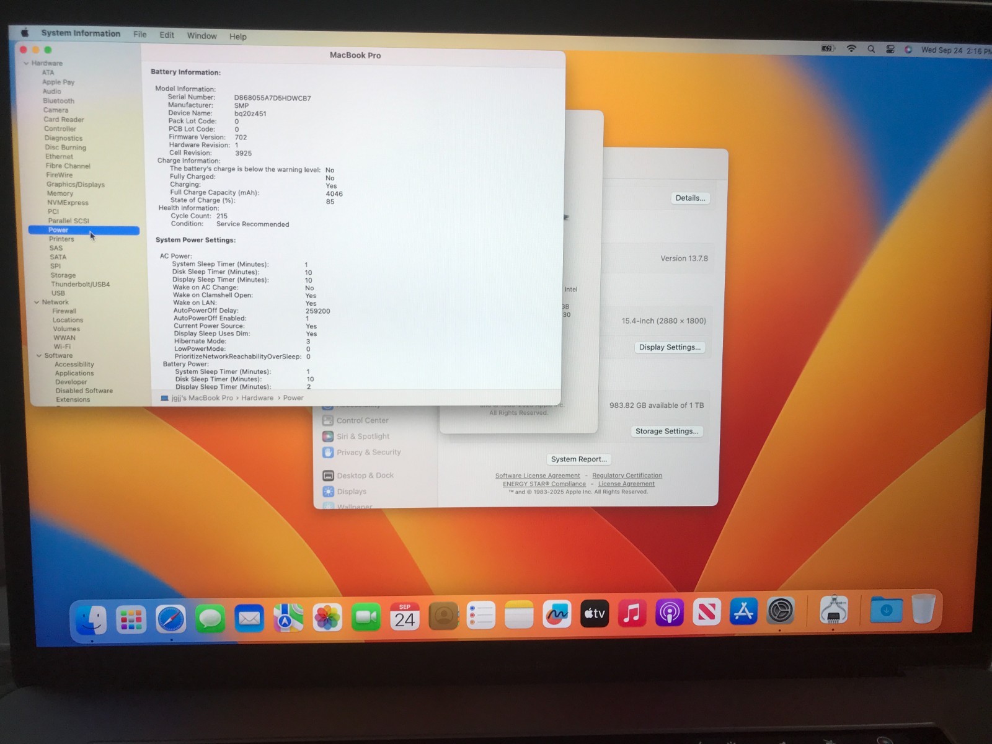The width and height of the screenshot is (992, 744).
Task: Click the battery status icon in the menu bar
Action: click(x=827, y=48)
